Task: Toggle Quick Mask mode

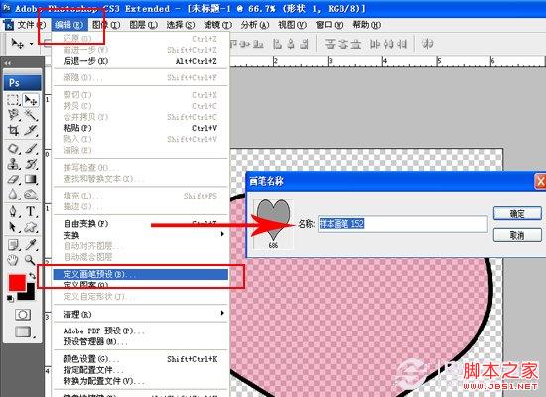Action: (x=23, y=315)
